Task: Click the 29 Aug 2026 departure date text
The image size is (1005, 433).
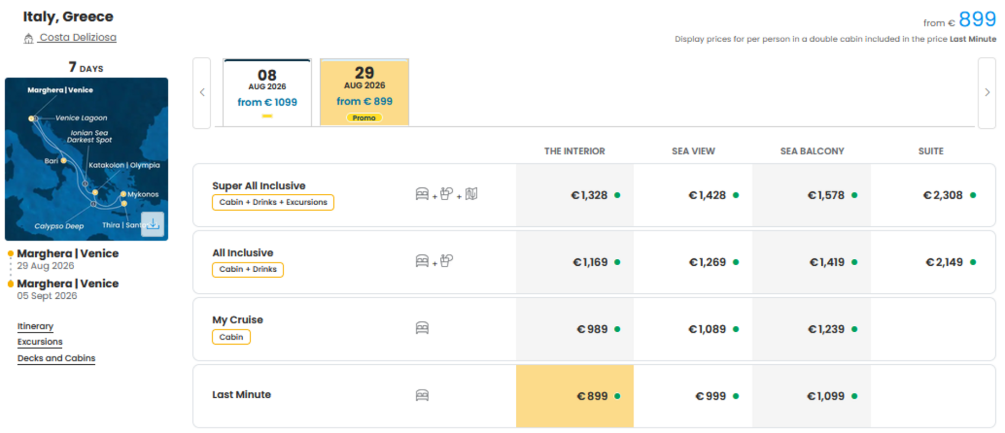Action: point(46,266)
